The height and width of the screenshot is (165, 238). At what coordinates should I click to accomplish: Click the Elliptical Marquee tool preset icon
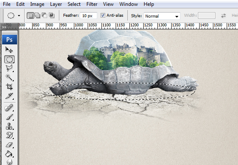tap(11, 15)
